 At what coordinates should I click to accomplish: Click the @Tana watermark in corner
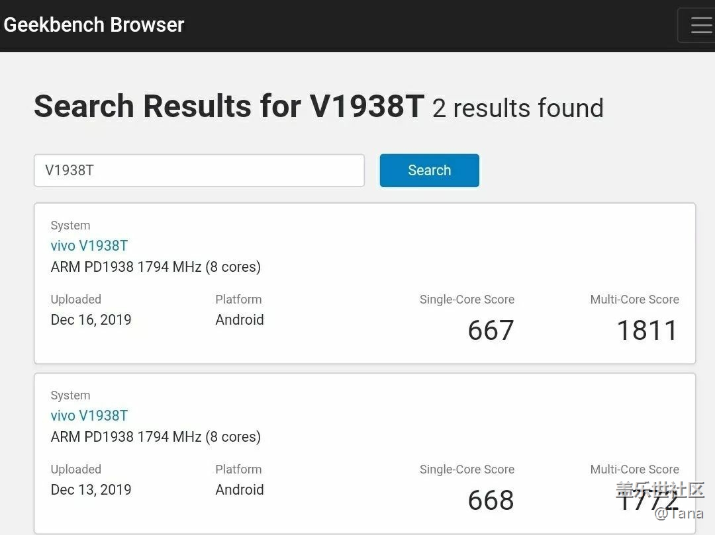(x=679, y=514)
